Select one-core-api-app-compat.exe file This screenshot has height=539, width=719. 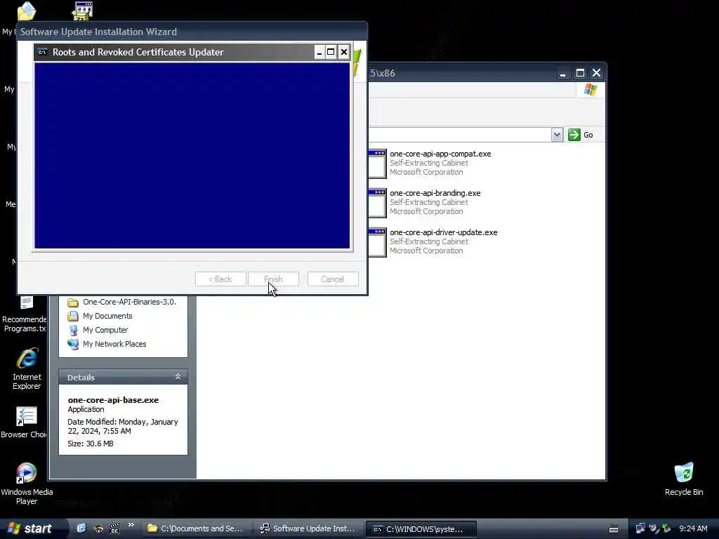(430, 163)
